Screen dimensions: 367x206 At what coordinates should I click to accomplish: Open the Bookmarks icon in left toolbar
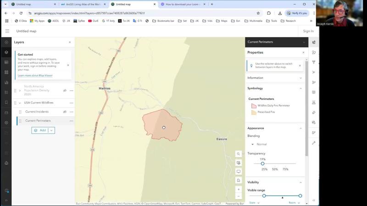(x=6, y=103)
